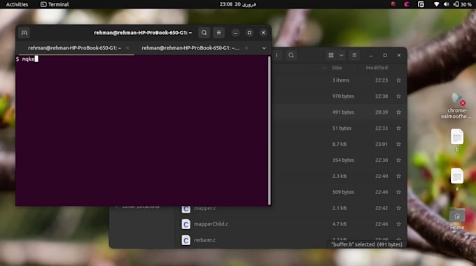Viewport: 476px width, 266px height.
Task: Open volume speaker icon in top bar
Action: 447,4
